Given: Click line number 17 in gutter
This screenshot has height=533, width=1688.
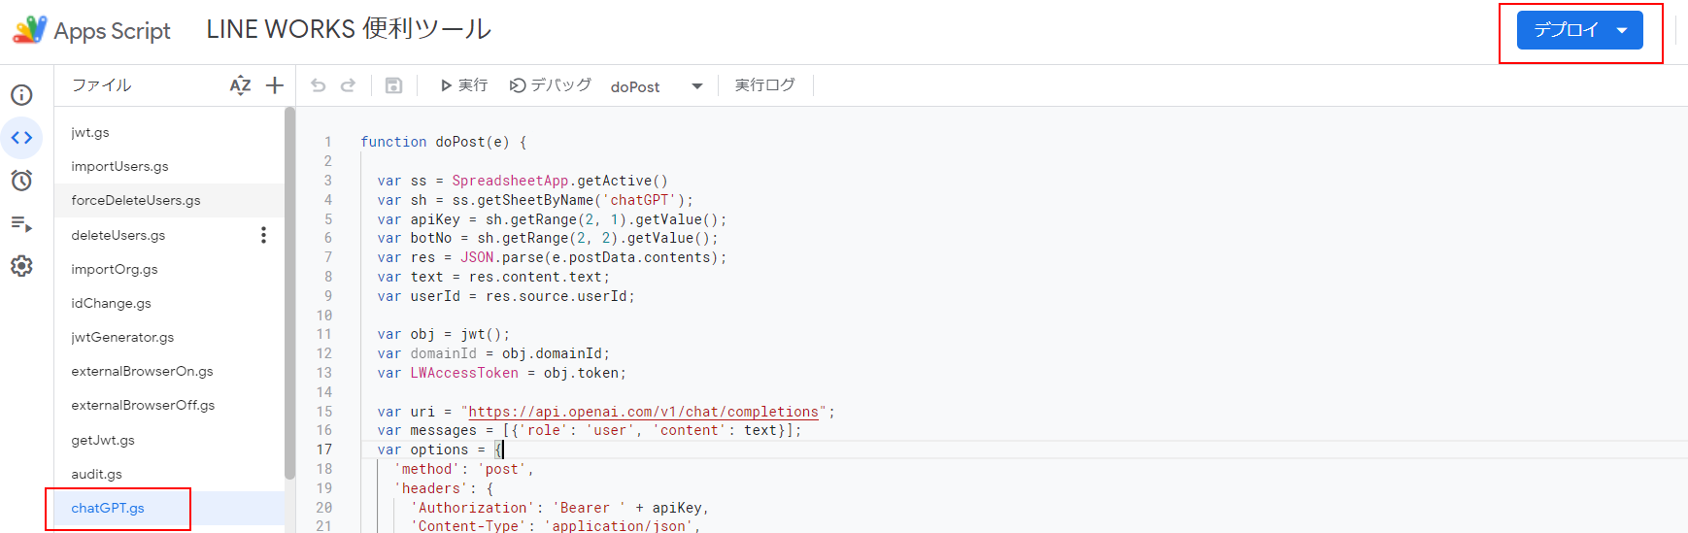Looking at the screenshot, I should (x=324, y=450).
